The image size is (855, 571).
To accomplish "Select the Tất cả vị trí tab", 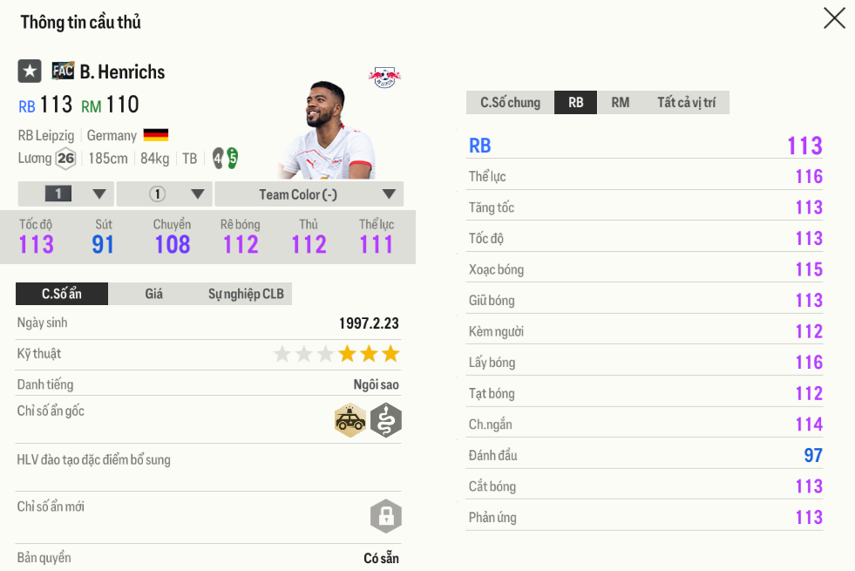I will click(686, 103).
